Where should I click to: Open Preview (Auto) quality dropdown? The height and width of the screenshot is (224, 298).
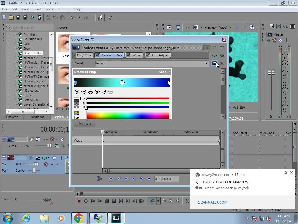[x=231, y=27]
